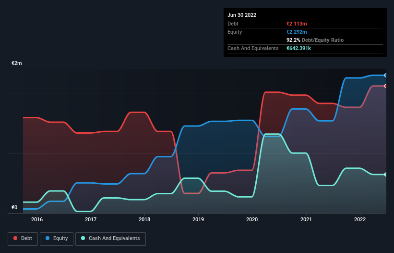Click the 2022 x-axis label

click(360, 219)
